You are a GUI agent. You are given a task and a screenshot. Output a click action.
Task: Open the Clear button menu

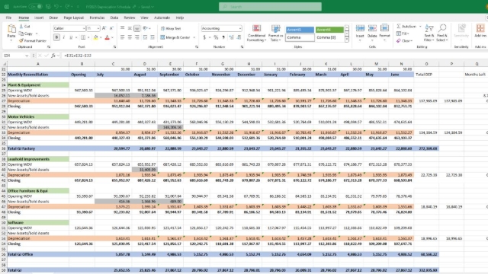404,40
